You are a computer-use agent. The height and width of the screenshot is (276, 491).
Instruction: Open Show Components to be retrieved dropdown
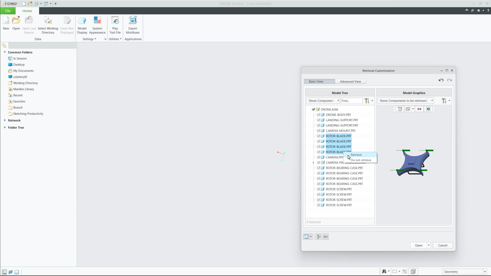point(406,101)
